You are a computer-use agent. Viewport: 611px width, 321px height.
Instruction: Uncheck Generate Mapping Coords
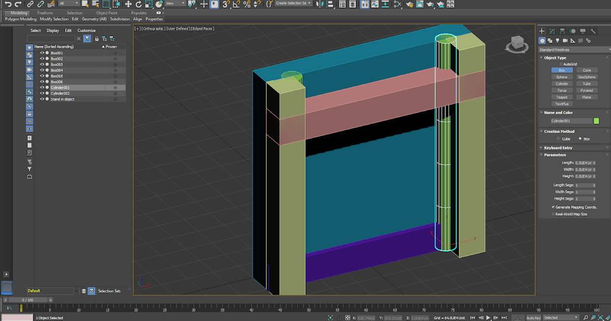point(553,207)
